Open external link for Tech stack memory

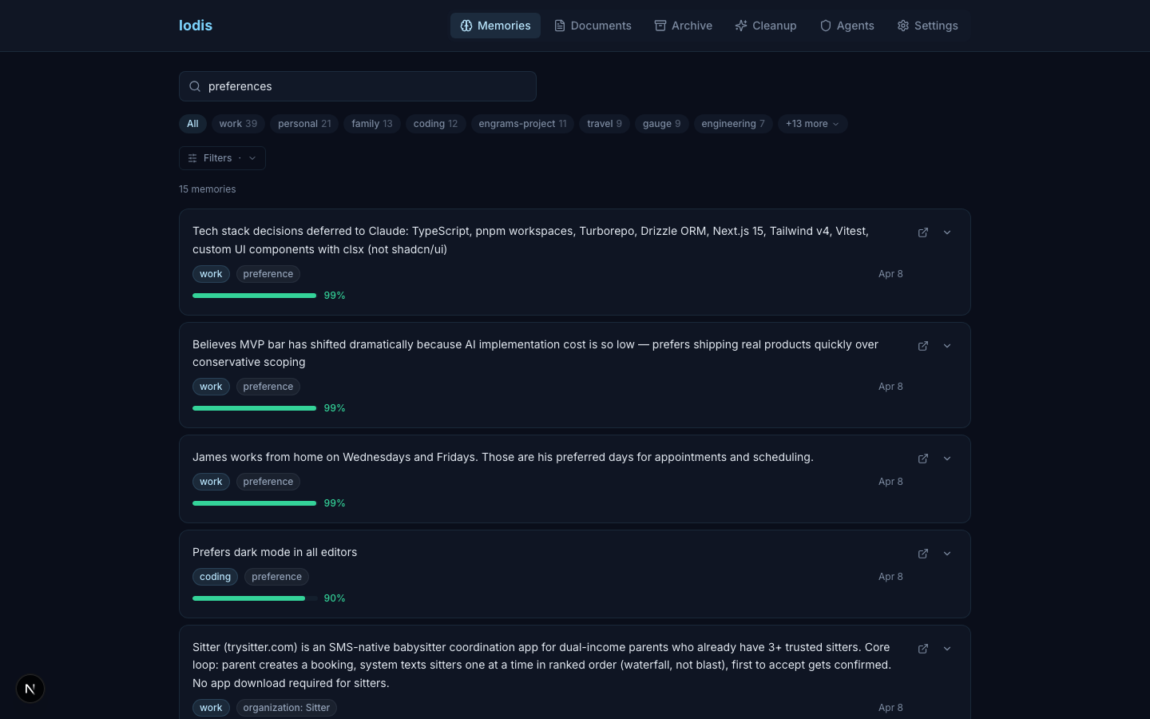(x=922, y=232)
